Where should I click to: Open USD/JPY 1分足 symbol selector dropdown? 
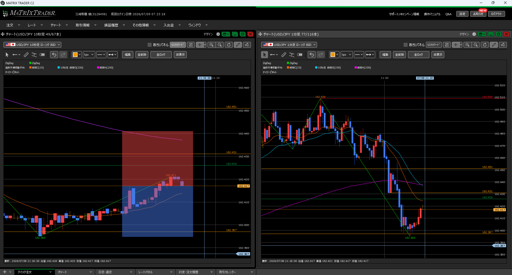pos(289,45)
